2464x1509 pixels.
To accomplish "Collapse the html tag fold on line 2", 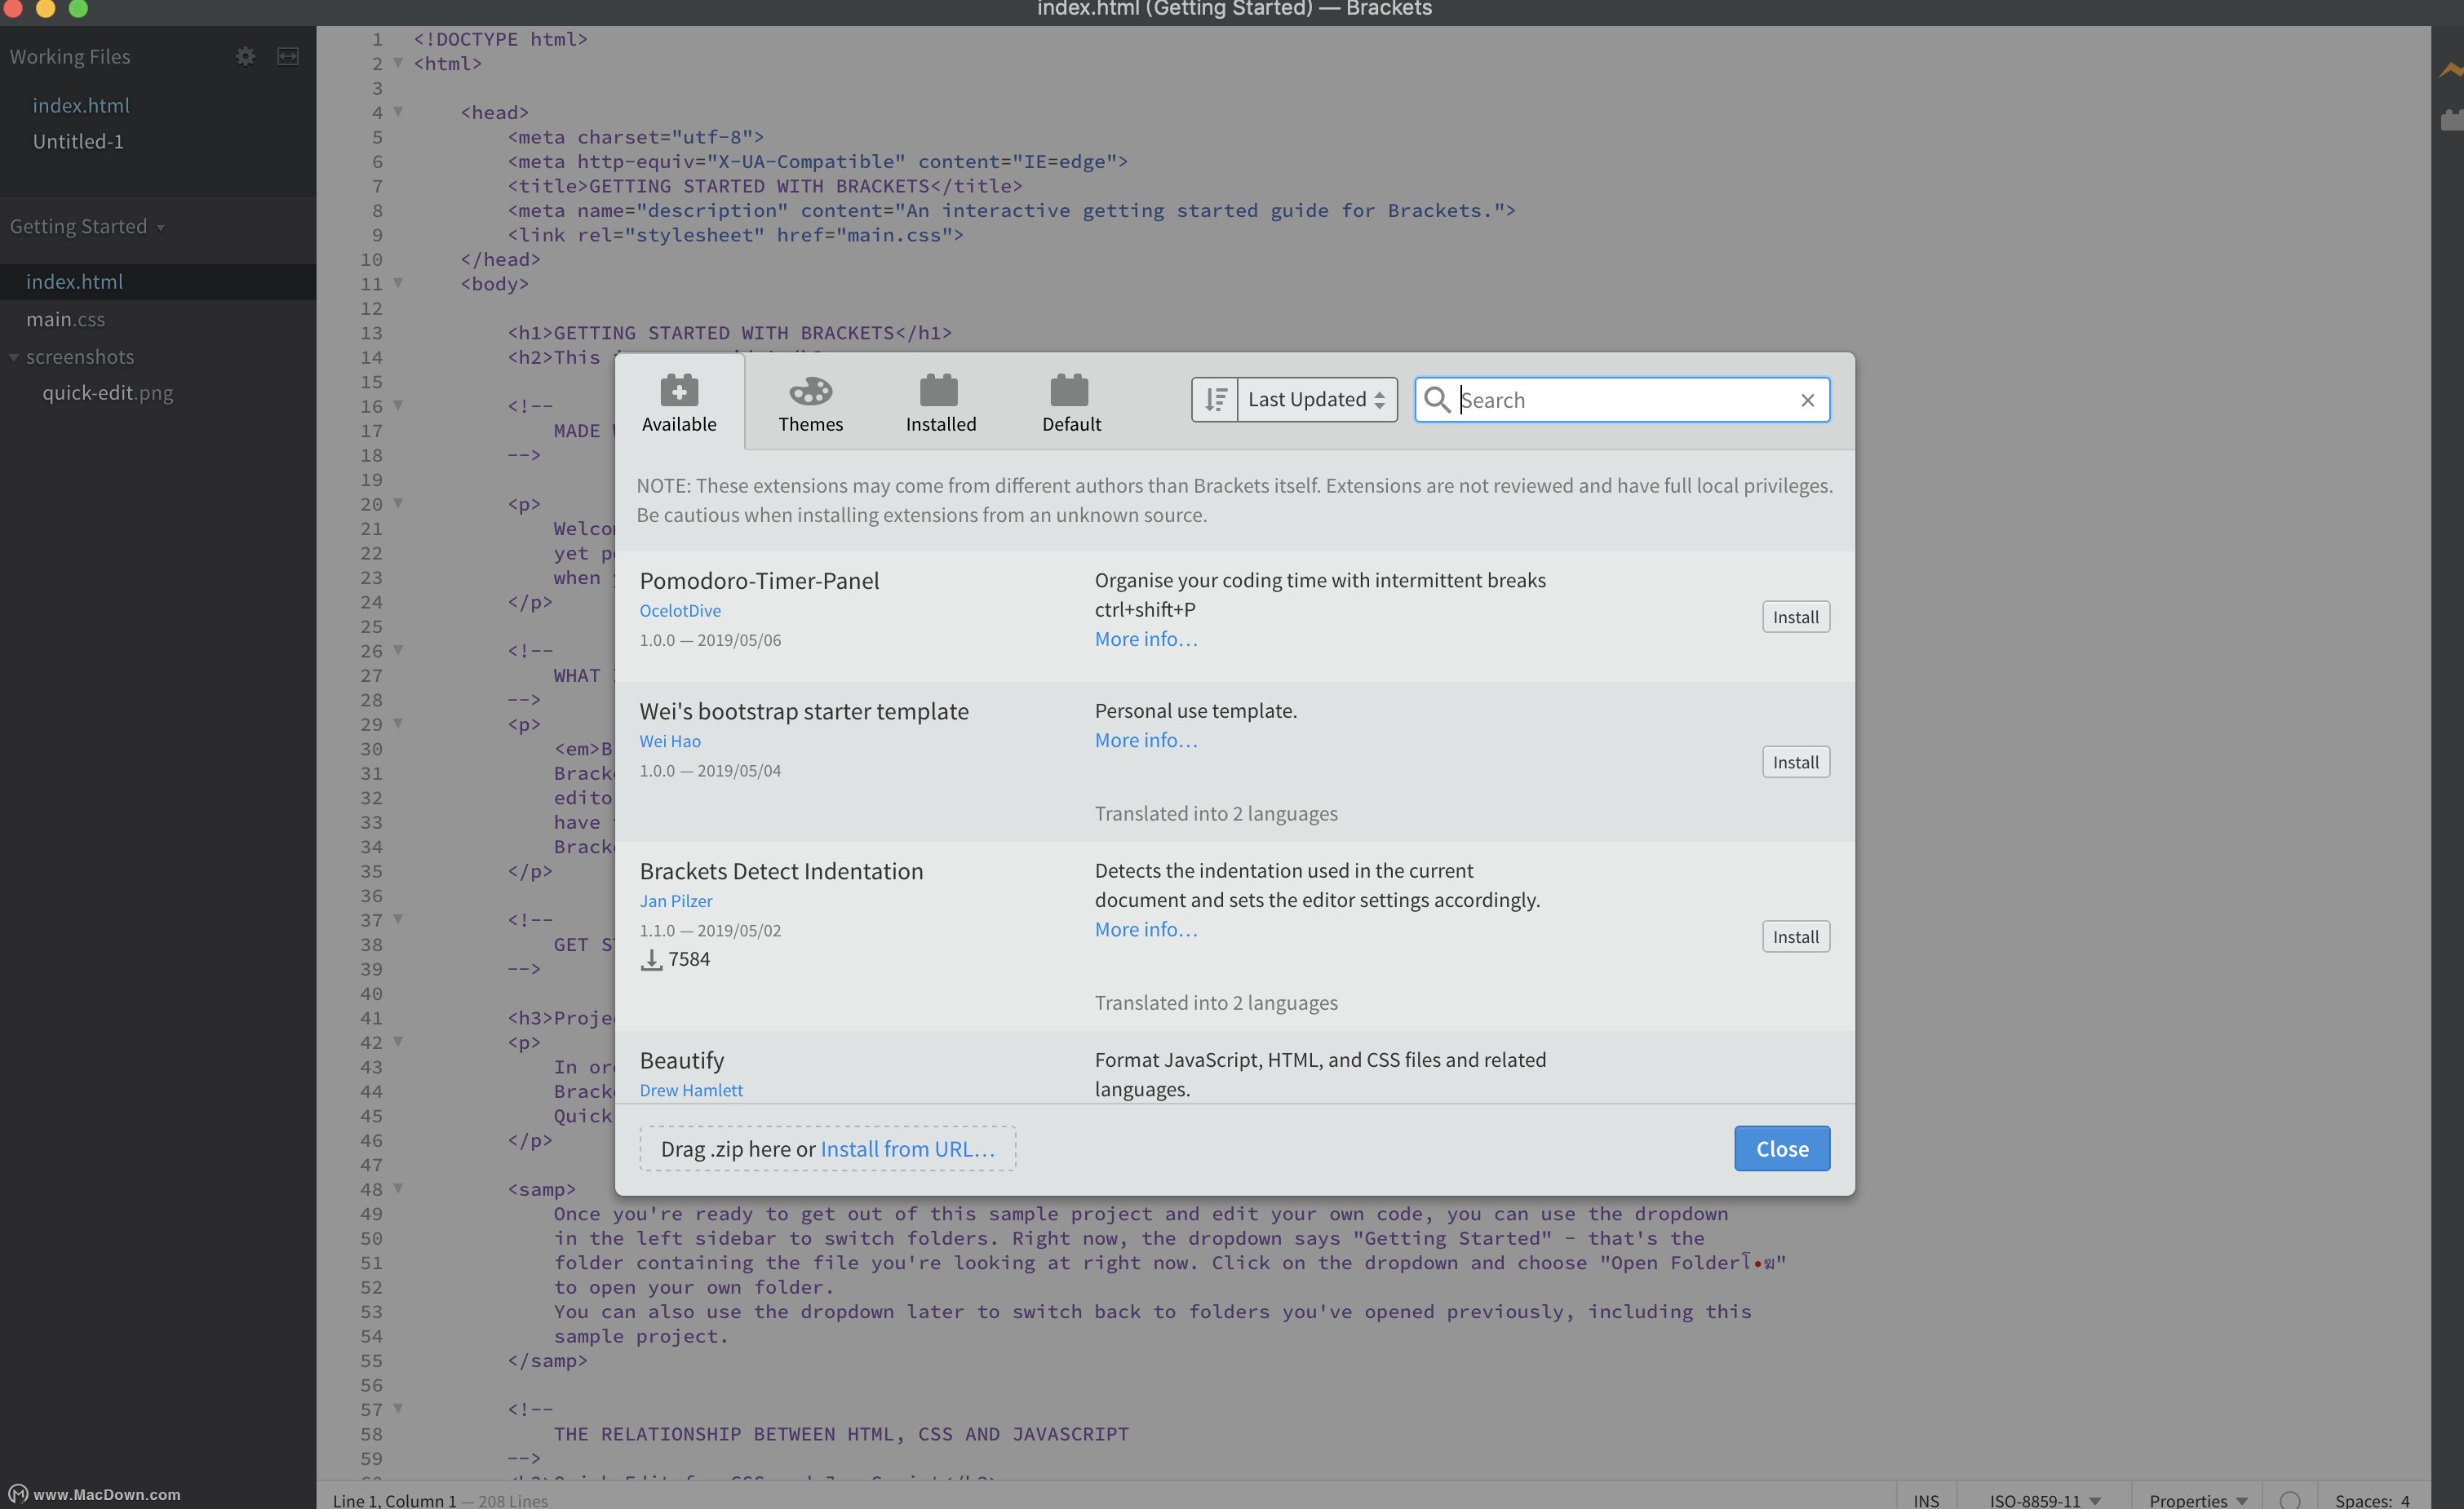I will click(398, 63).
